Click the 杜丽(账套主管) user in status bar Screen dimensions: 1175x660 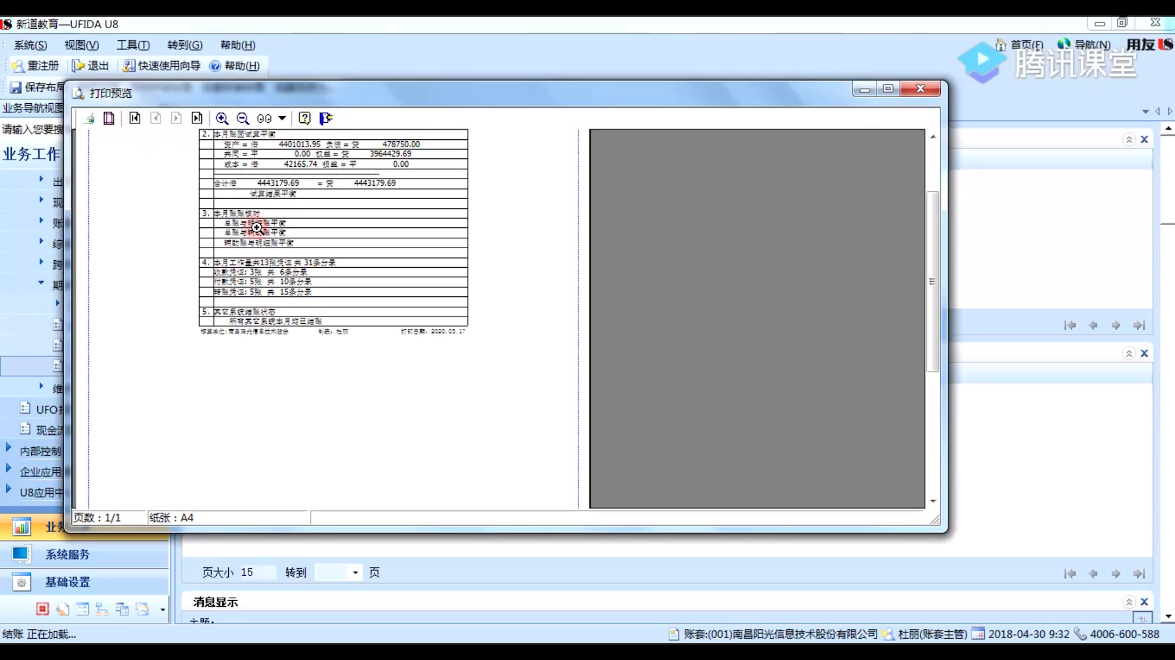point(932,634)
